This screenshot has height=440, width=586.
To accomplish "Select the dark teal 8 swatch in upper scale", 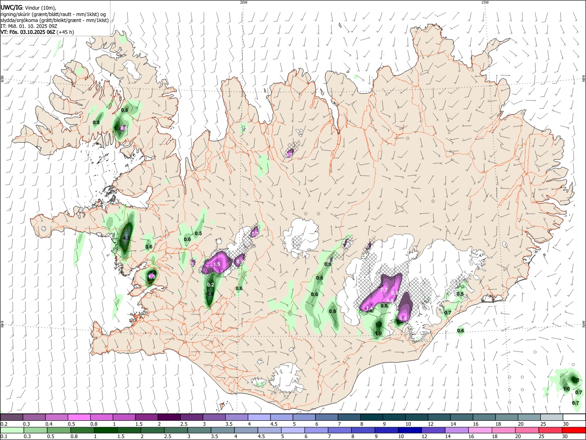I will (371, 418).
